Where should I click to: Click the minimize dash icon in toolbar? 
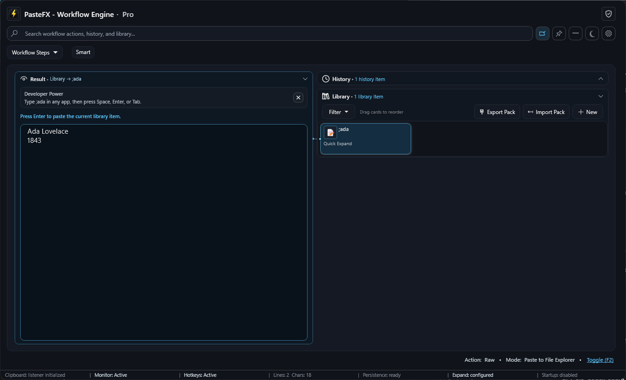pos(576,33)
